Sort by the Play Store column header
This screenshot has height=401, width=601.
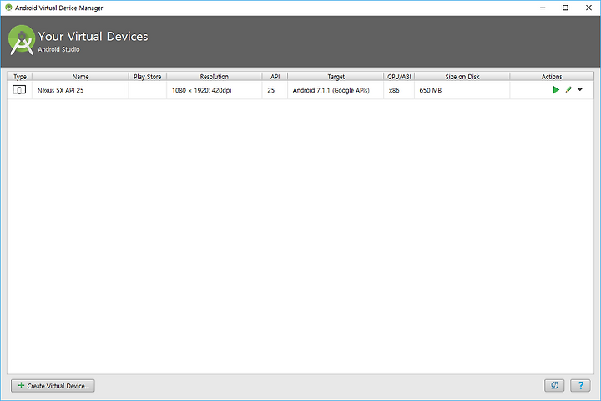tap(148, 77)
